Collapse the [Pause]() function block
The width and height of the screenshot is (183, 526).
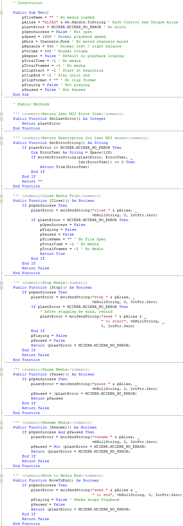(x=2, y=374)
